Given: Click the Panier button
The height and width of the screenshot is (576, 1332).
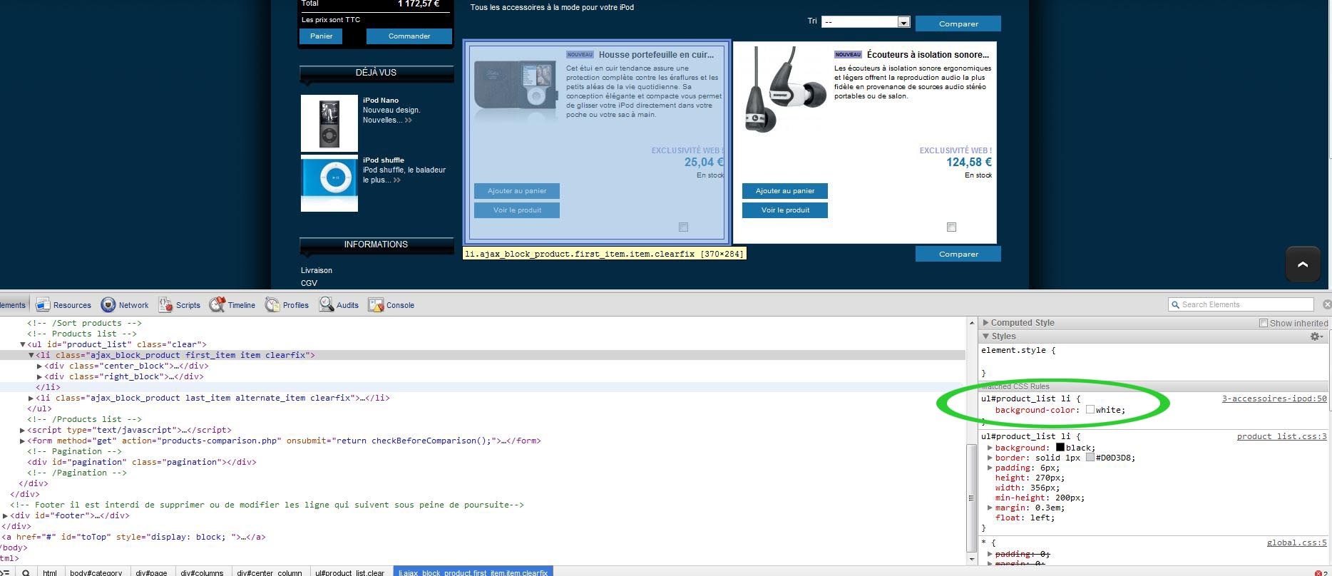Looking at the screenshot, I should pyautogui.click(x=321, y=36).
